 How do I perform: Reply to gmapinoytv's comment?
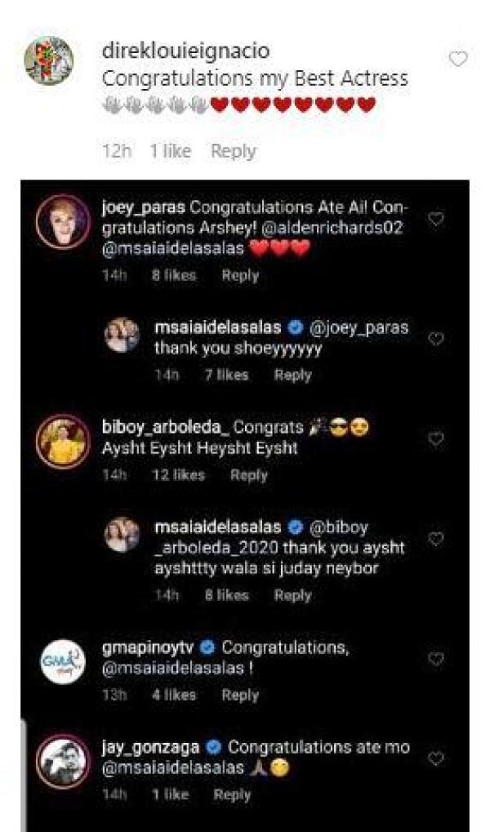(240, 696)
